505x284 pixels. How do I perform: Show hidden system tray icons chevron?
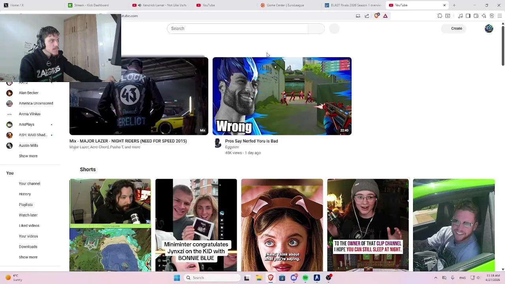(436, 278)
